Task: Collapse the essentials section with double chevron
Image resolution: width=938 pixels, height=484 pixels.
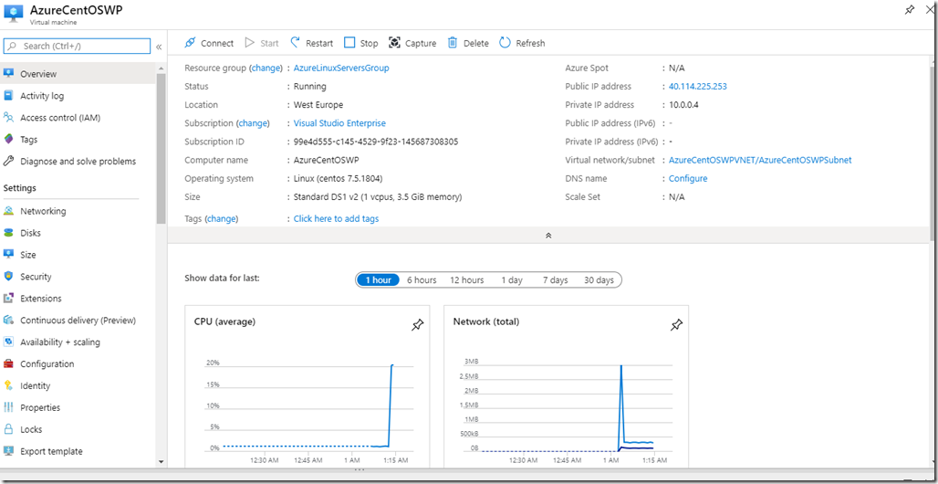Action: tap(548, 236)
